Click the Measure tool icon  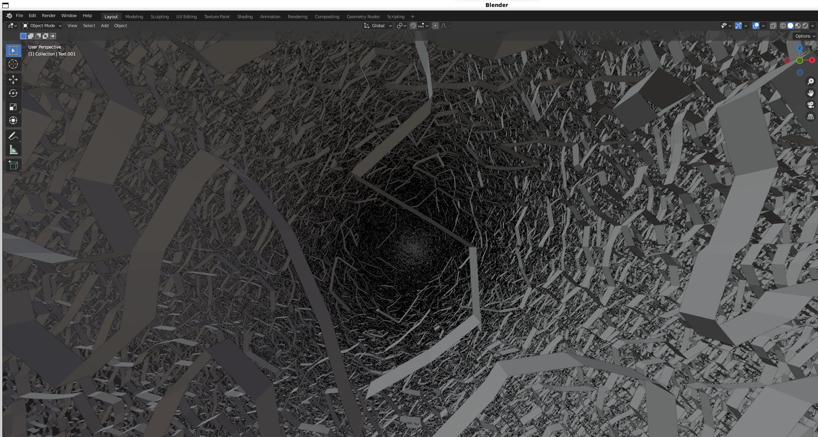pos(13,150)
